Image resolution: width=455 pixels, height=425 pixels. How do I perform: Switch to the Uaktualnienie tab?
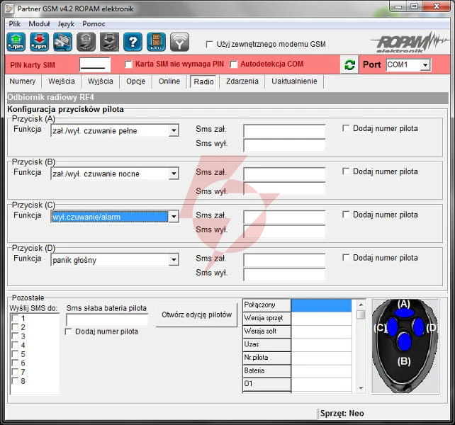[294, 81]
